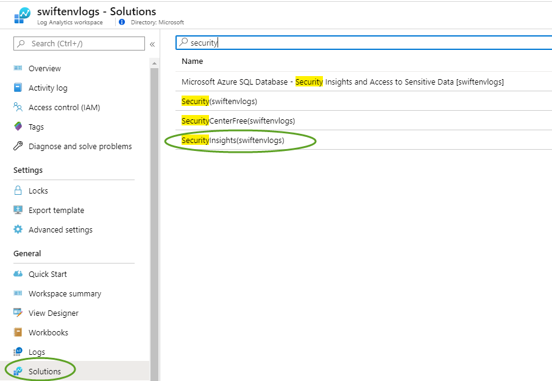Click the Overview icon in sidebar
The width and height of the screenshot is (552, 381).
coord(18,68)
